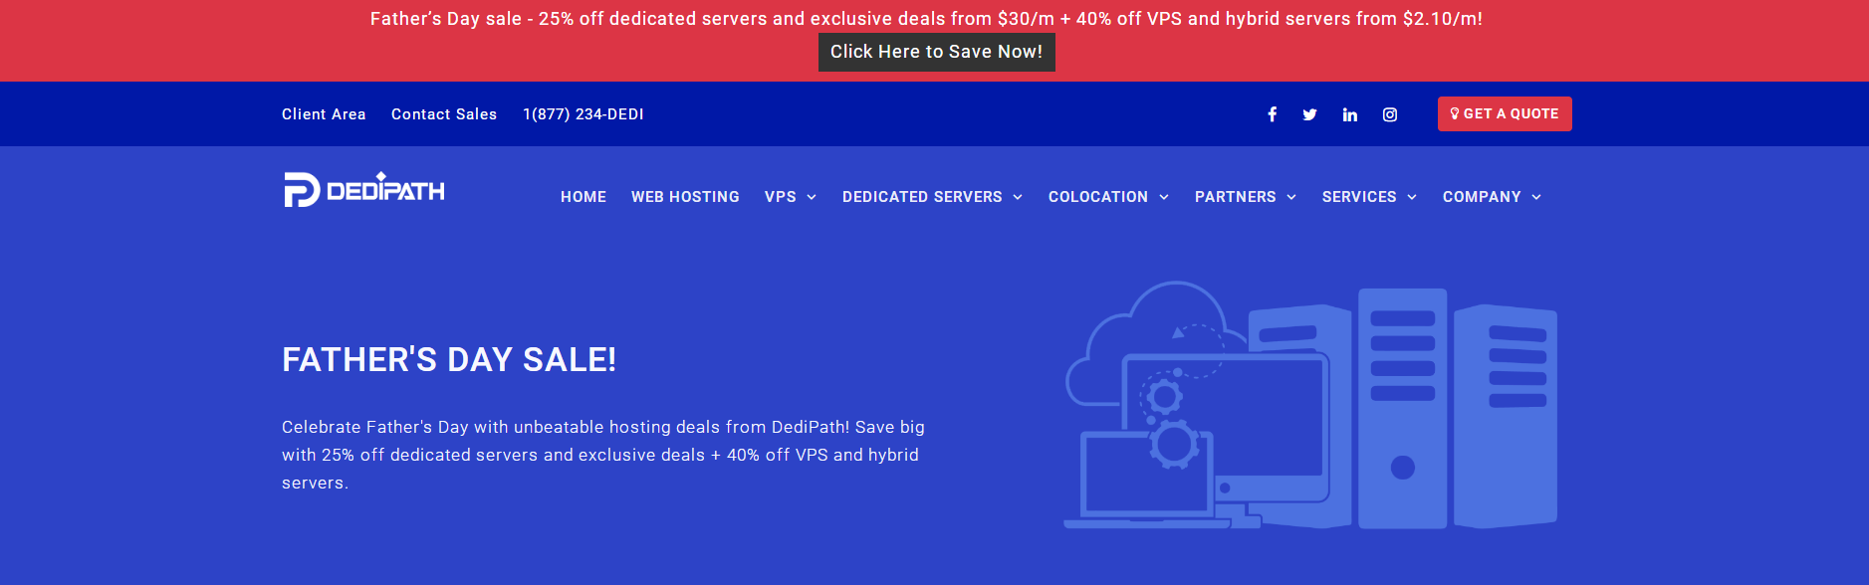Open DediPath Twitter profile icon
Viewport: 1869px width, 585px height.
coord(1309,114)
